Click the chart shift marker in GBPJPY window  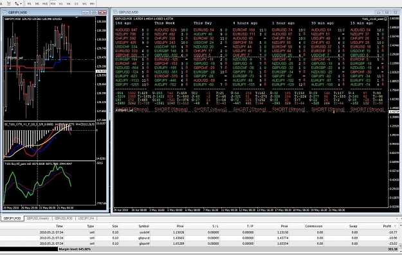[x=77, y=17]
